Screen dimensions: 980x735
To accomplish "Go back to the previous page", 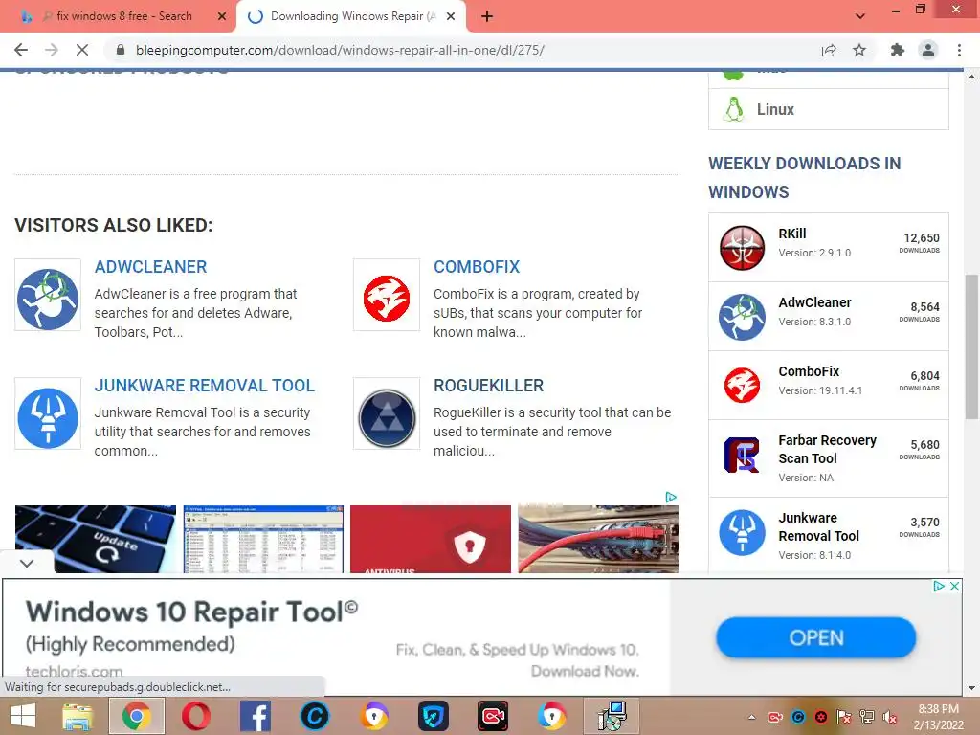I will pyautogui.click(x=21, y=50).
